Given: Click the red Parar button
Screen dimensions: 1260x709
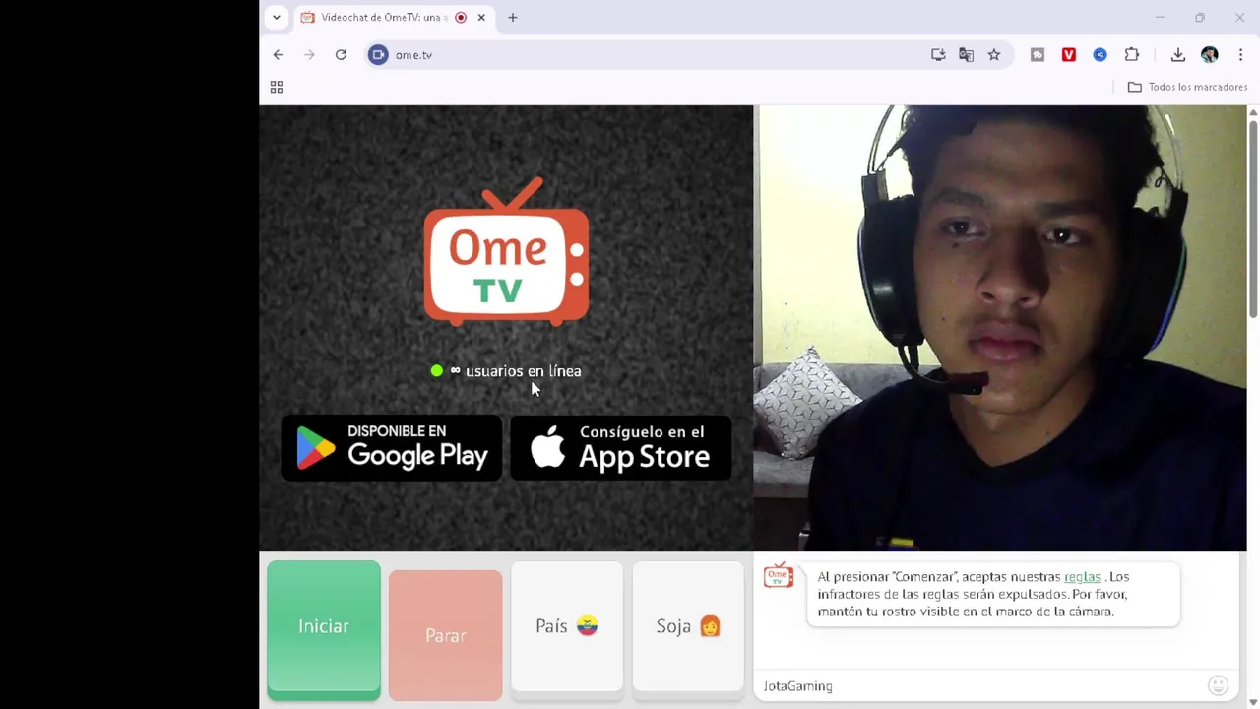Looking at the screenshot, I should click(x=445, y=635).
